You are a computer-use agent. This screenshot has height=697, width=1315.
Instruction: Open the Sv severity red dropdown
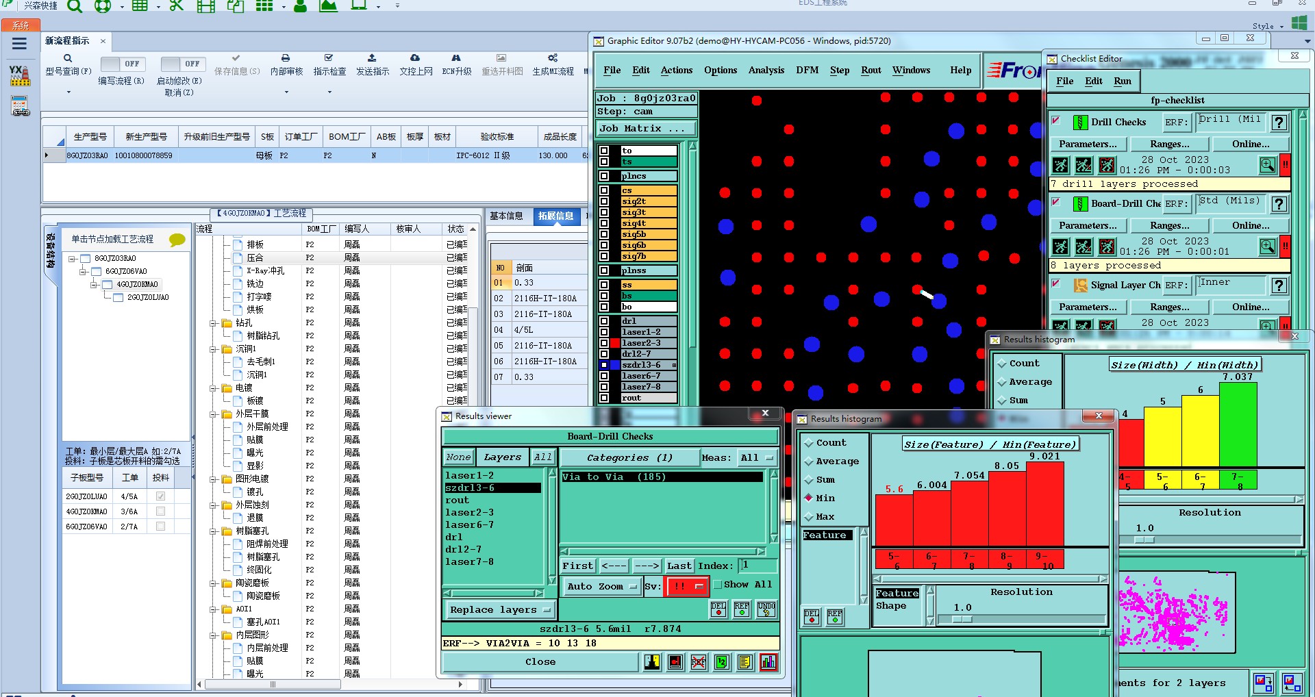[x=687, y=587]
